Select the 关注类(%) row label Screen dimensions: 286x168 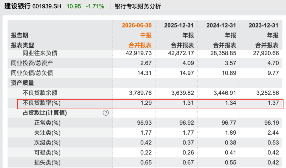(x=47, y=133)
